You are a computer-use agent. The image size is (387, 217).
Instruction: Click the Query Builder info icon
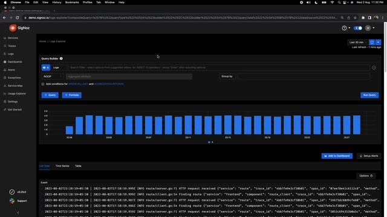coord(61,58)
